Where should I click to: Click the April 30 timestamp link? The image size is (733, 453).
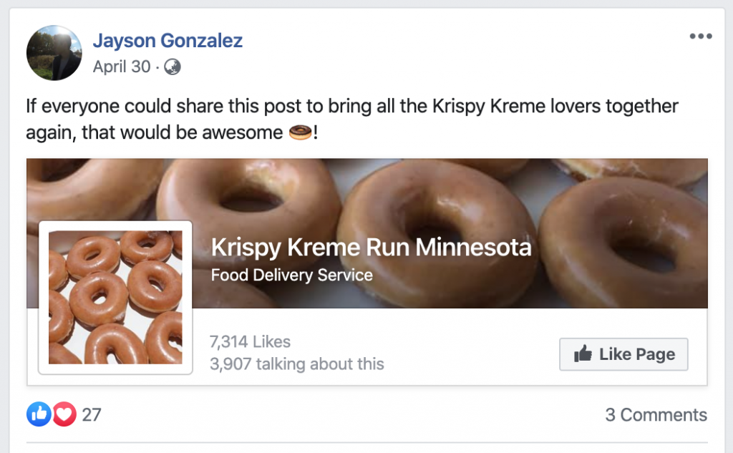[x=122, y=67]
